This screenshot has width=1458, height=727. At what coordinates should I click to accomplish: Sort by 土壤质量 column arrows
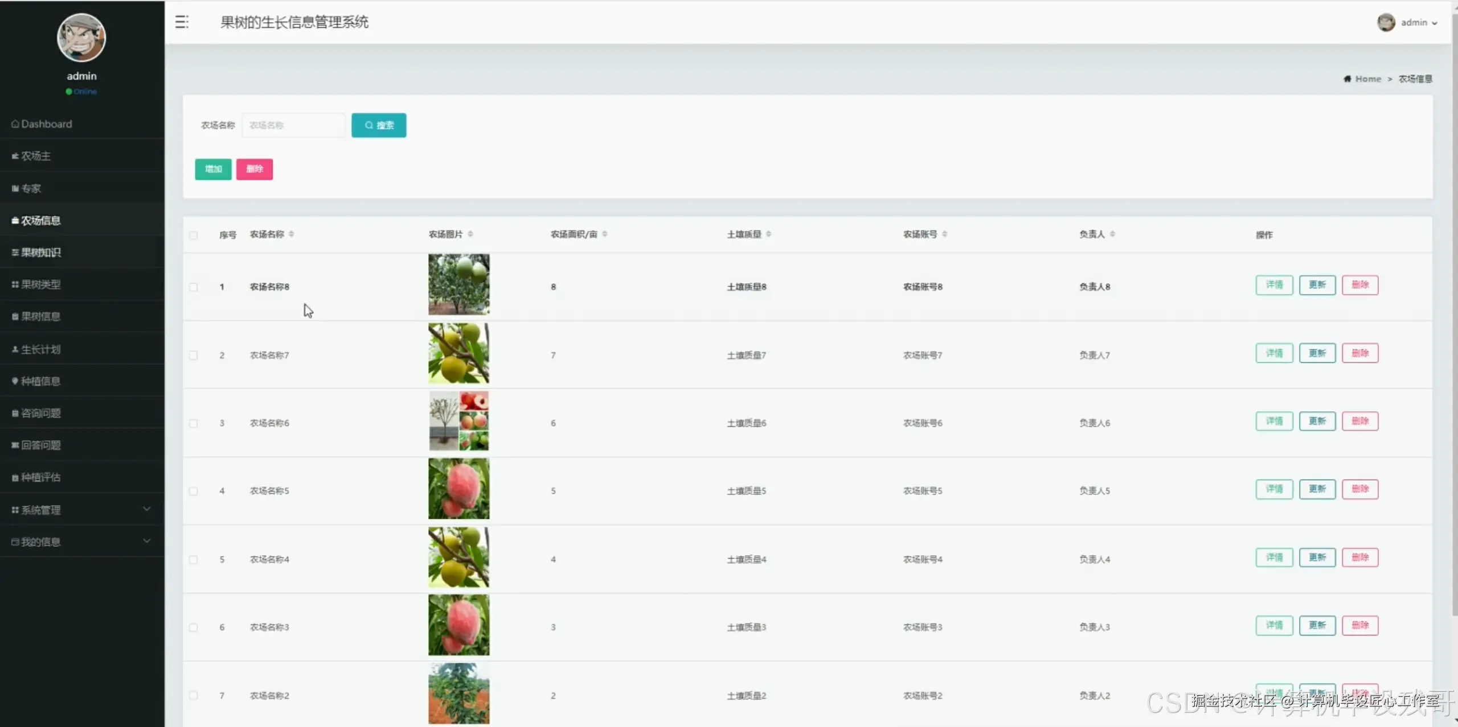click(768, 234)
